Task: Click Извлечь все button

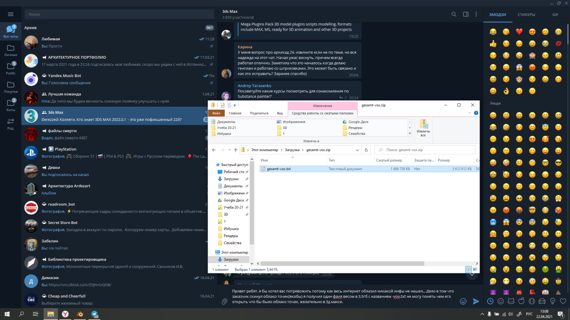Action: [423, 128]
